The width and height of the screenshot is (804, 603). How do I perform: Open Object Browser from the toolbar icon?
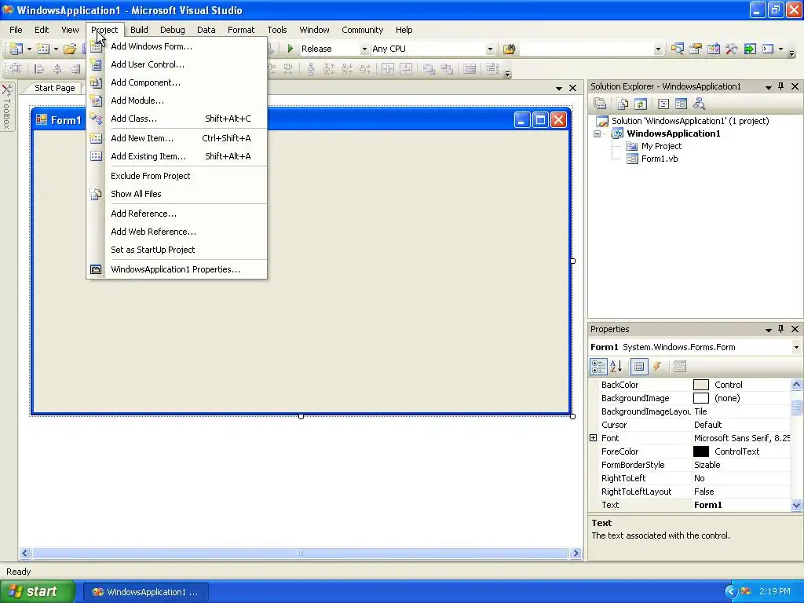713,49
